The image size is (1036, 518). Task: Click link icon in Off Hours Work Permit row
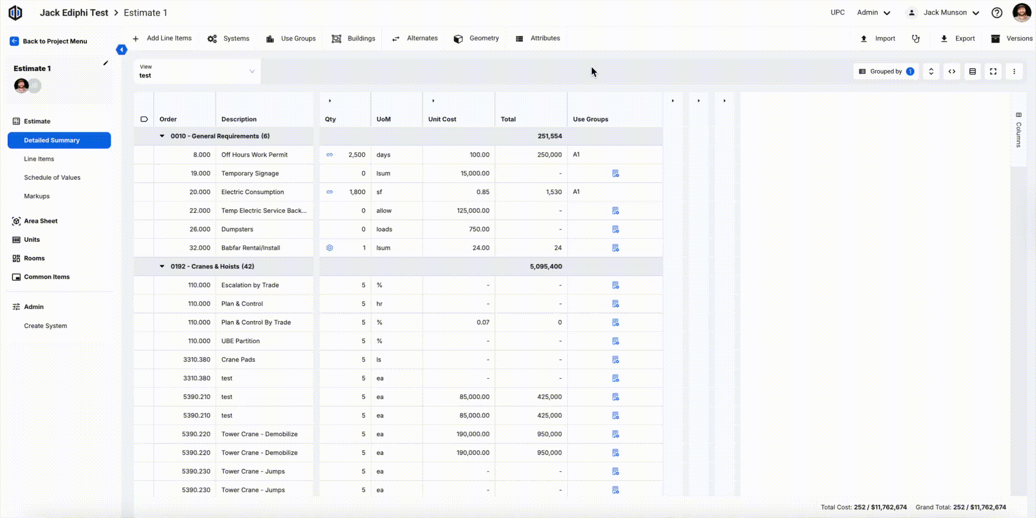[330, 155]
